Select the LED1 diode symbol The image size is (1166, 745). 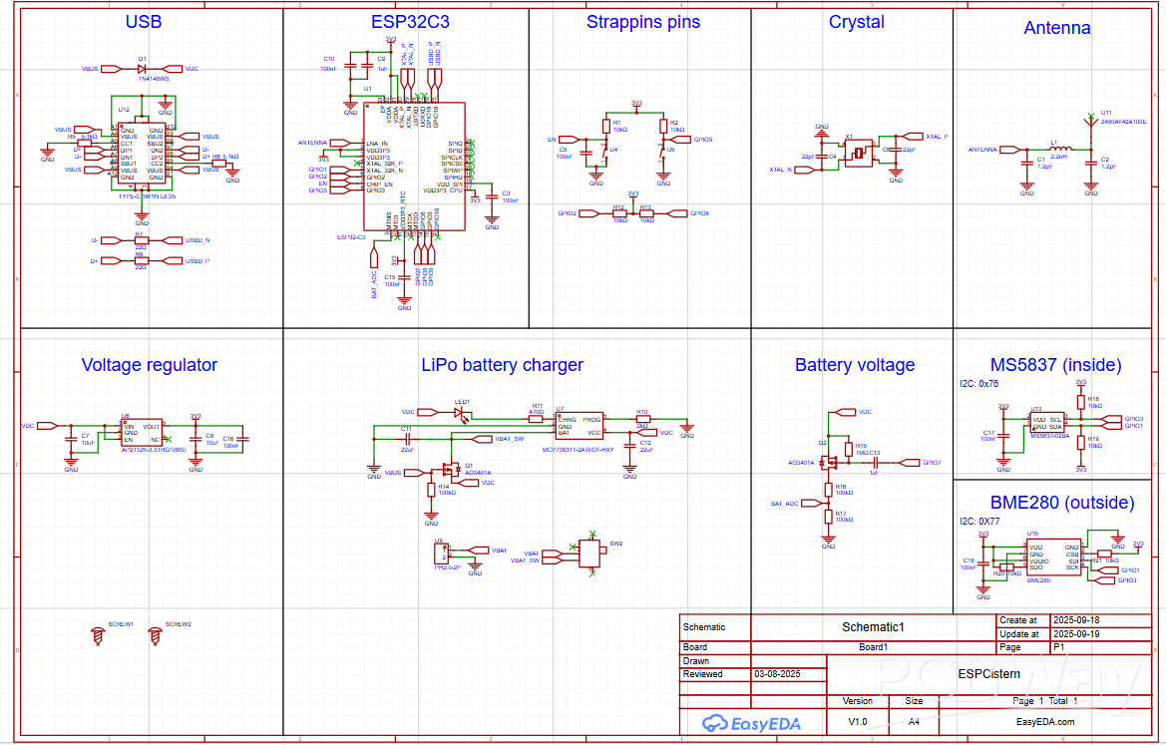pyautogui.click(x=463, y=412)
